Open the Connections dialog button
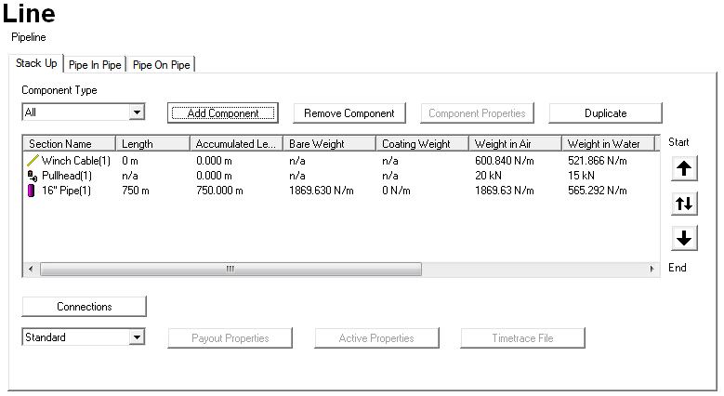 [x=84, y=307]
